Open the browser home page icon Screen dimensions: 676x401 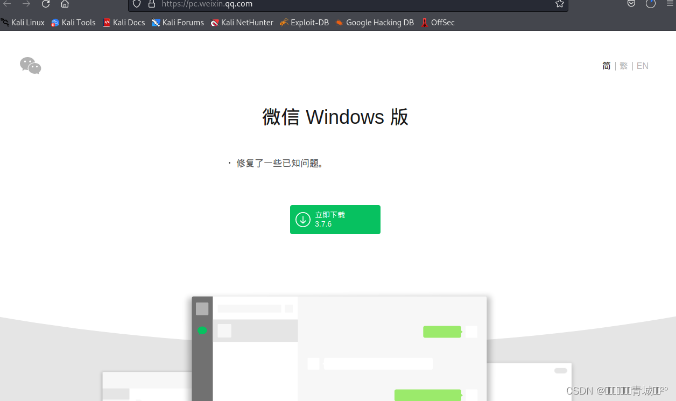[x=65, y=4]
